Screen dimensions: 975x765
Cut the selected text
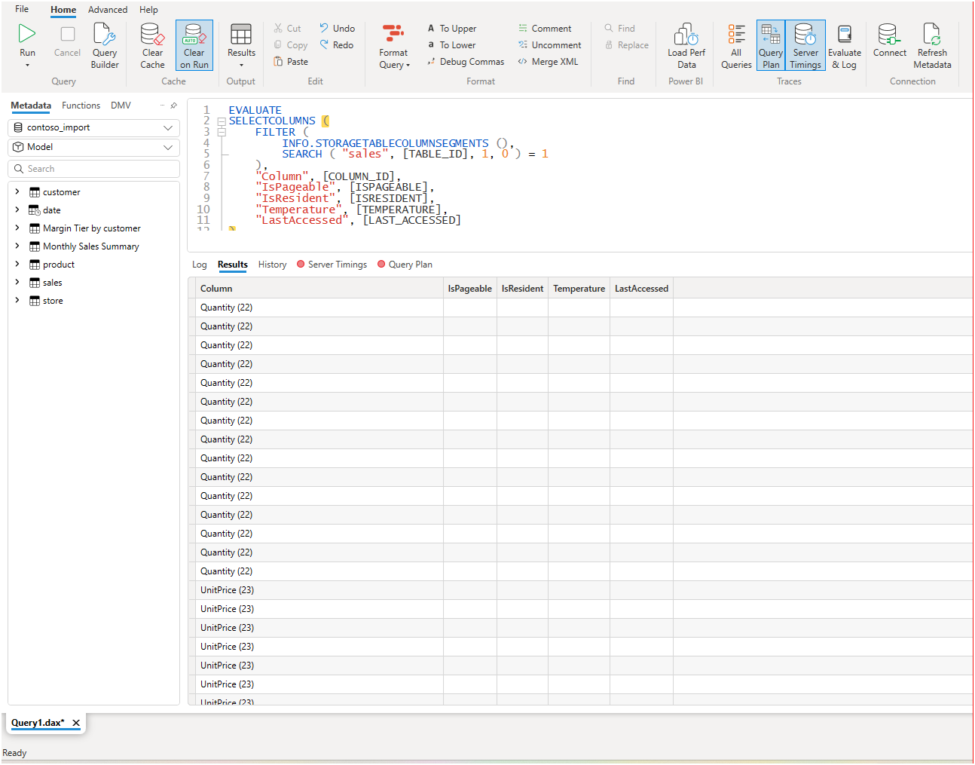(287, 29)
